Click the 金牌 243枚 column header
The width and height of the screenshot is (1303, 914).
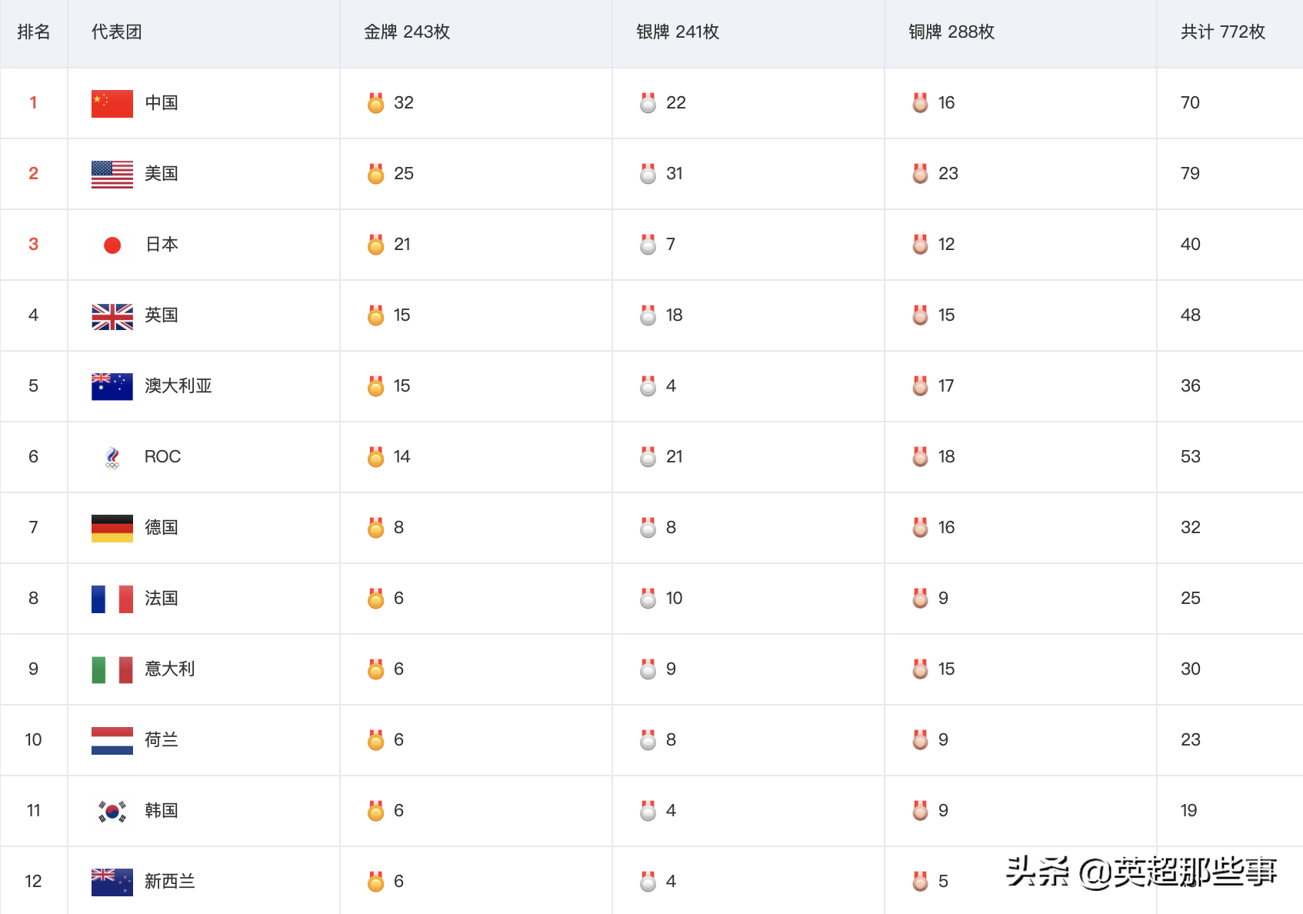[406, 32]
